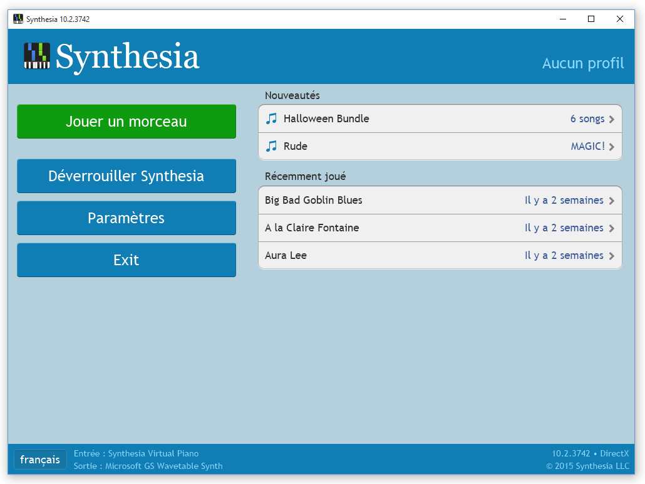Click the music note icon beside Halloween Bundle
The width and height of the screenshot is (645, 484).
[272, 118]
